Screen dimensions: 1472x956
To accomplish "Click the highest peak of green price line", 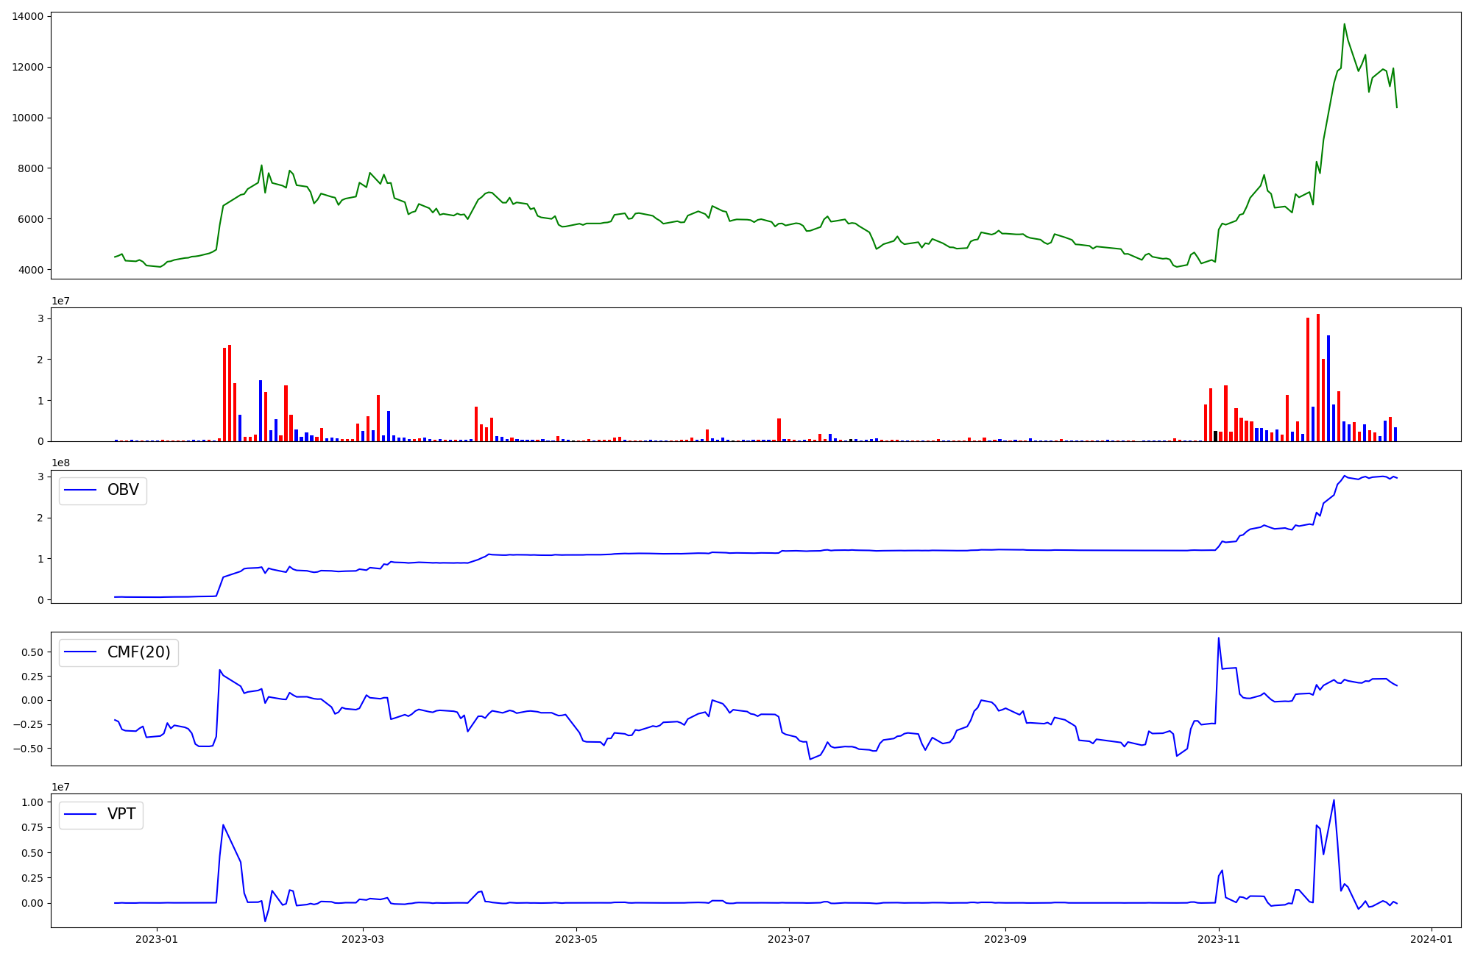I will tap(1344, 24).
